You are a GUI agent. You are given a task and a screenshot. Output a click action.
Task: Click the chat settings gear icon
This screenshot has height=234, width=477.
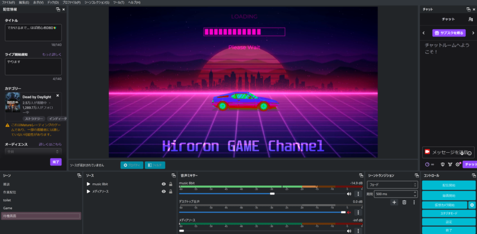pos(458,164)
